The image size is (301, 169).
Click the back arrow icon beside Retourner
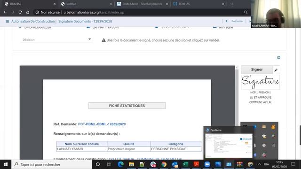227,21
